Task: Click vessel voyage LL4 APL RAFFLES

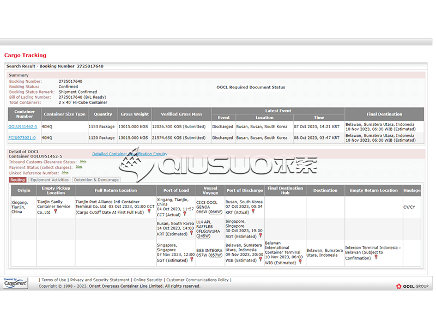Action: 208,229
